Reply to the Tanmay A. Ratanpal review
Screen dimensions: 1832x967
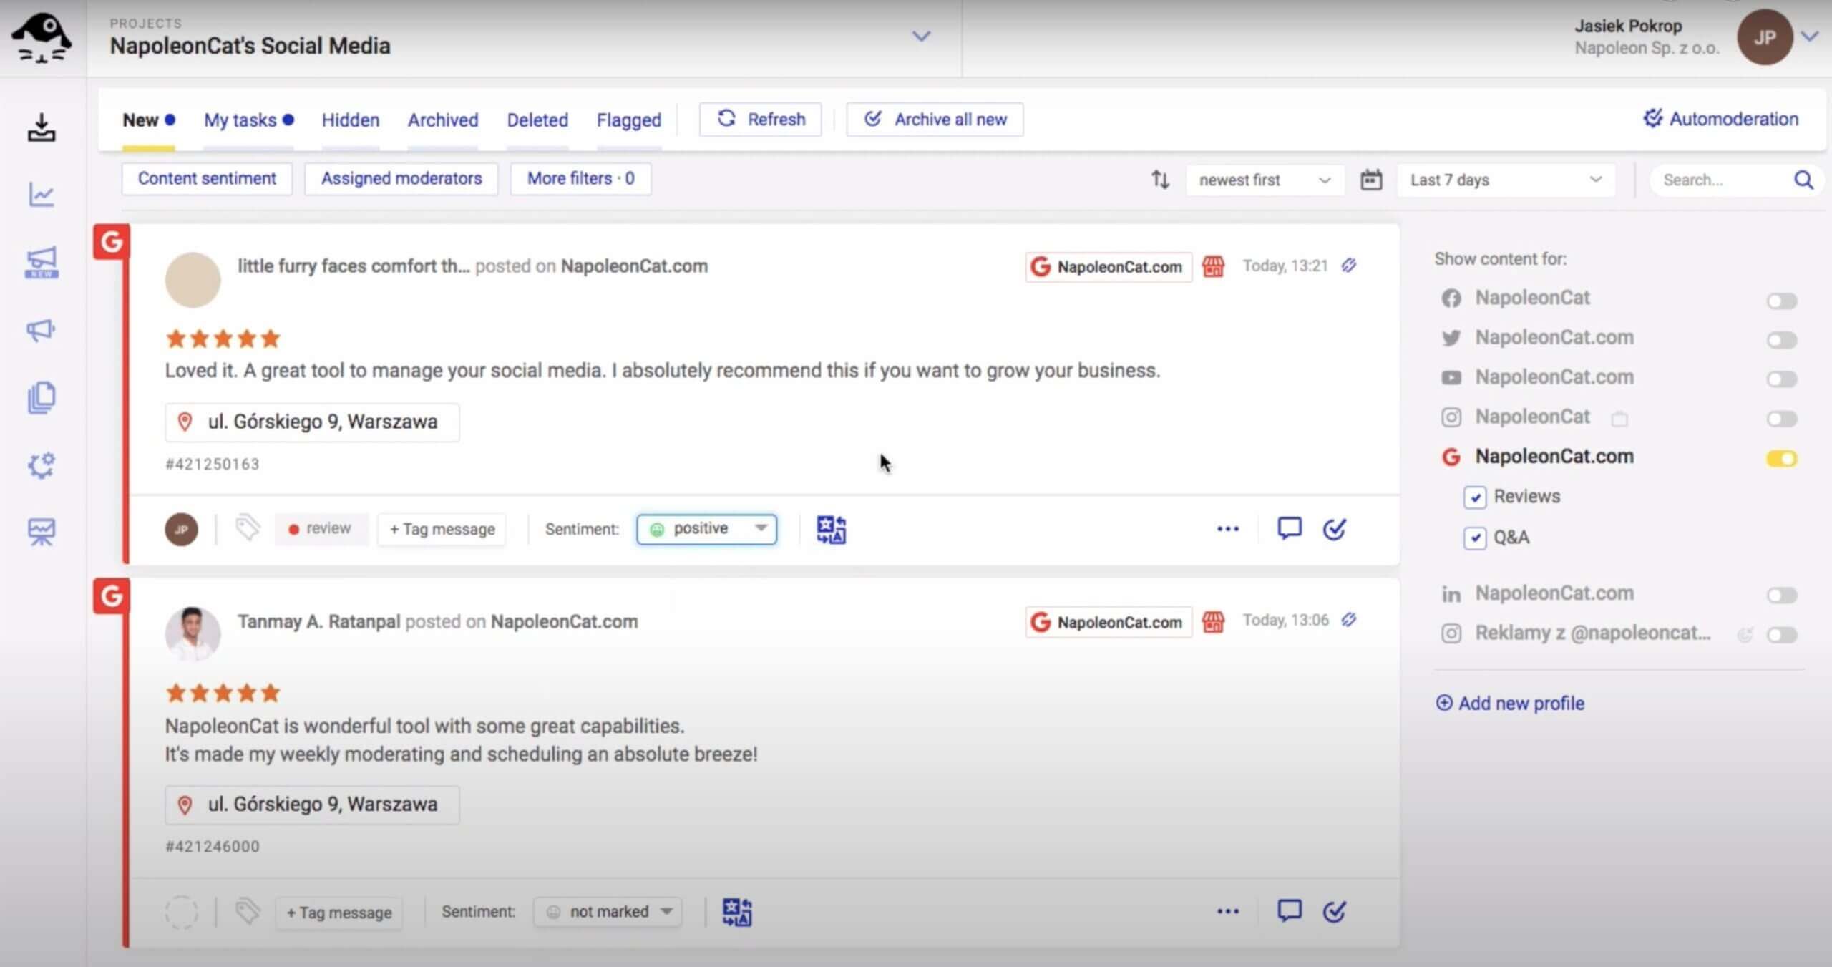[1289, 911]
